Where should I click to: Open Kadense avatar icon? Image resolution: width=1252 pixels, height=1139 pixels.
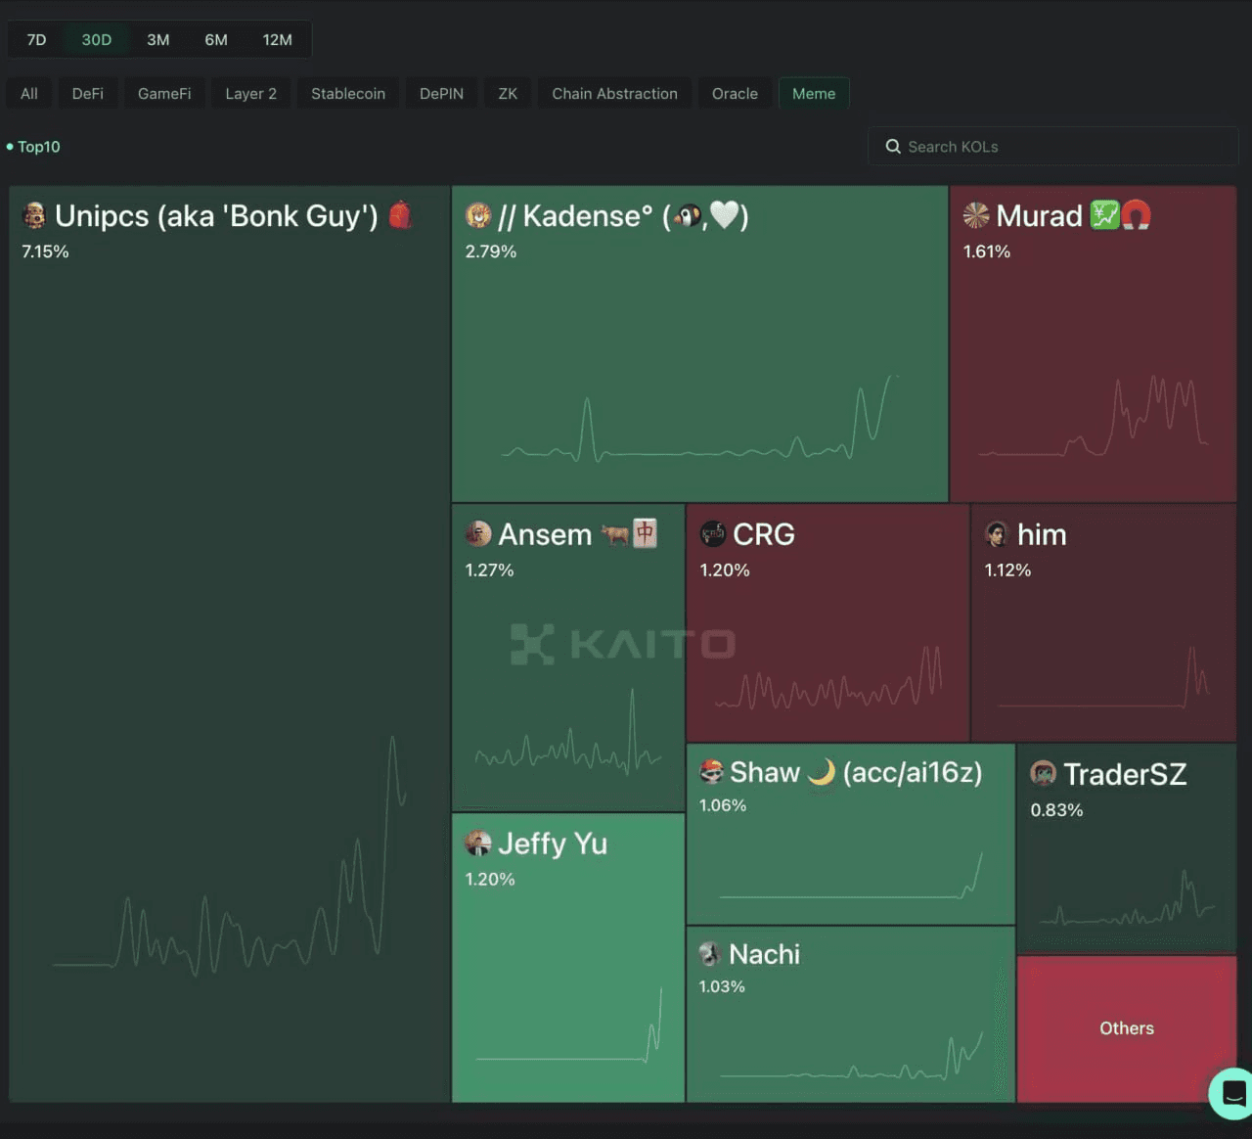(478, 215)
